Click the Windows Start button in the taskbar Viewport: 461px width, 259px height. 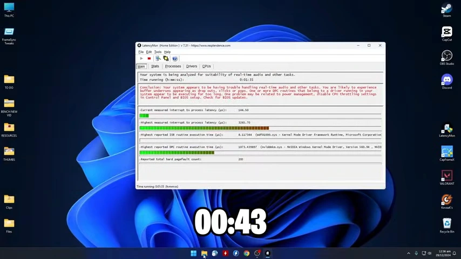(x=193, y=253)
